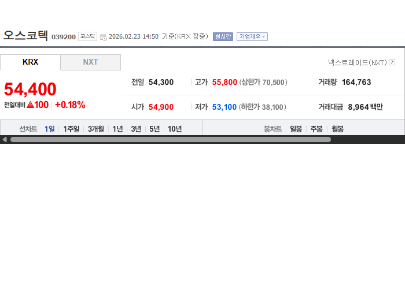
Task: Select the 1년 line chart period
Action: point(117,129)
